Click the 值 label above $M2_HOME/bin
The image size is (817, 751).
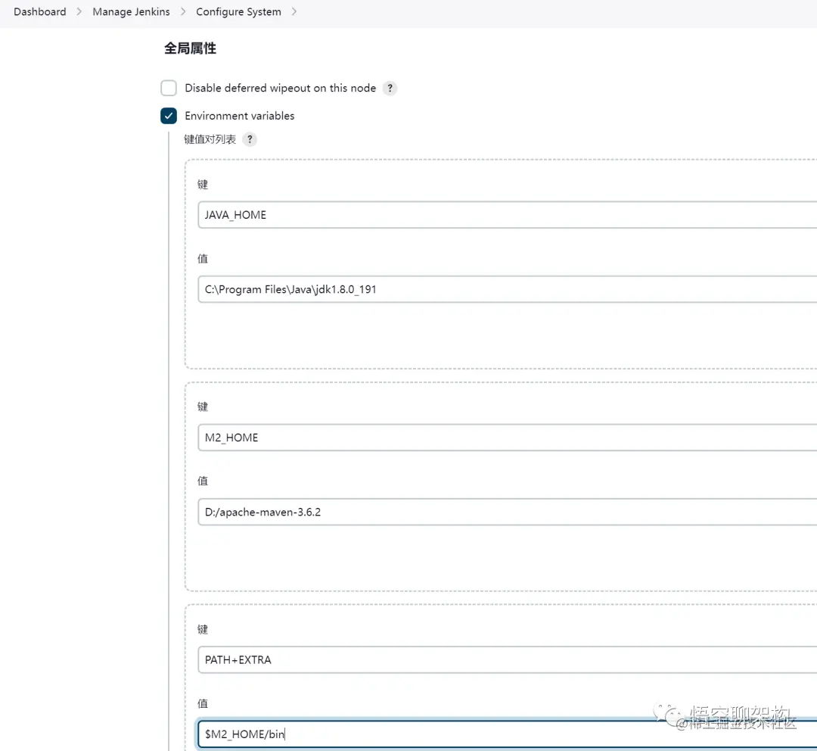203,703
